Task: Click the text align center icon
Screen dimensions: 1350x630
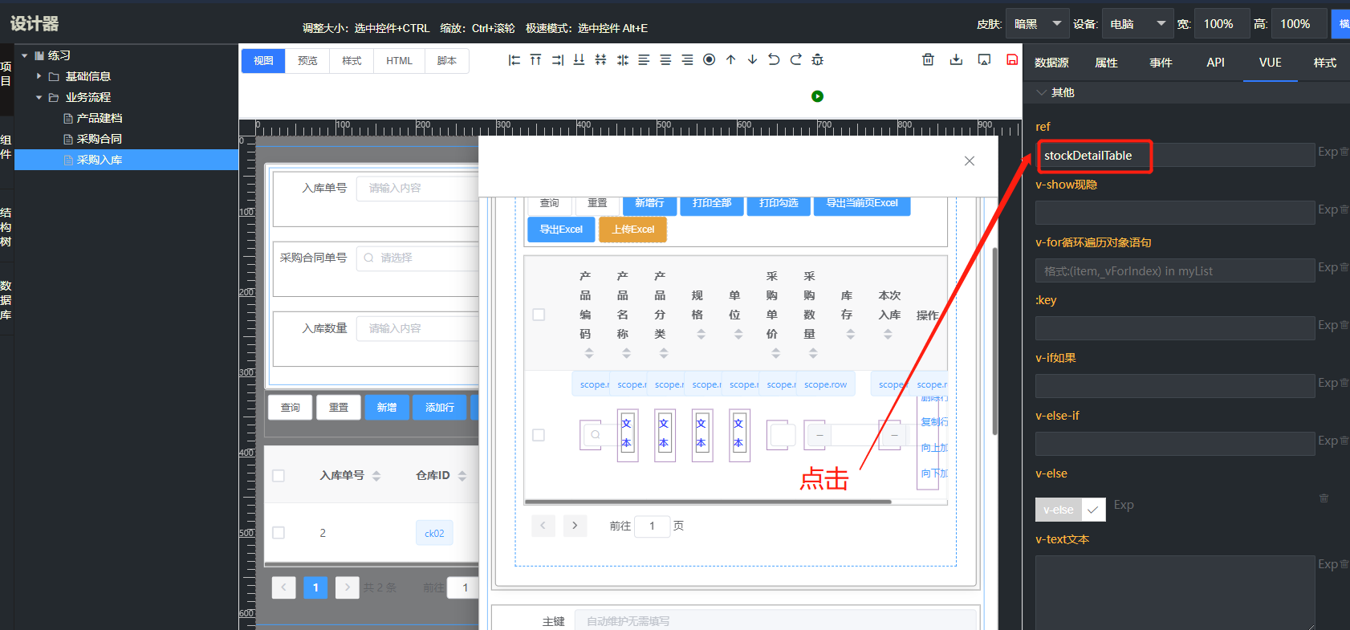Action: click(665, 60)
